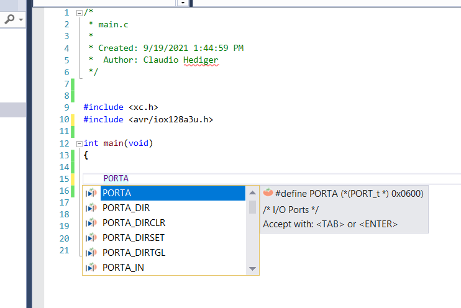This screenshot has height=308, width=461.
Task: Click the #define PORTA tooltip text
Action: 349,194
